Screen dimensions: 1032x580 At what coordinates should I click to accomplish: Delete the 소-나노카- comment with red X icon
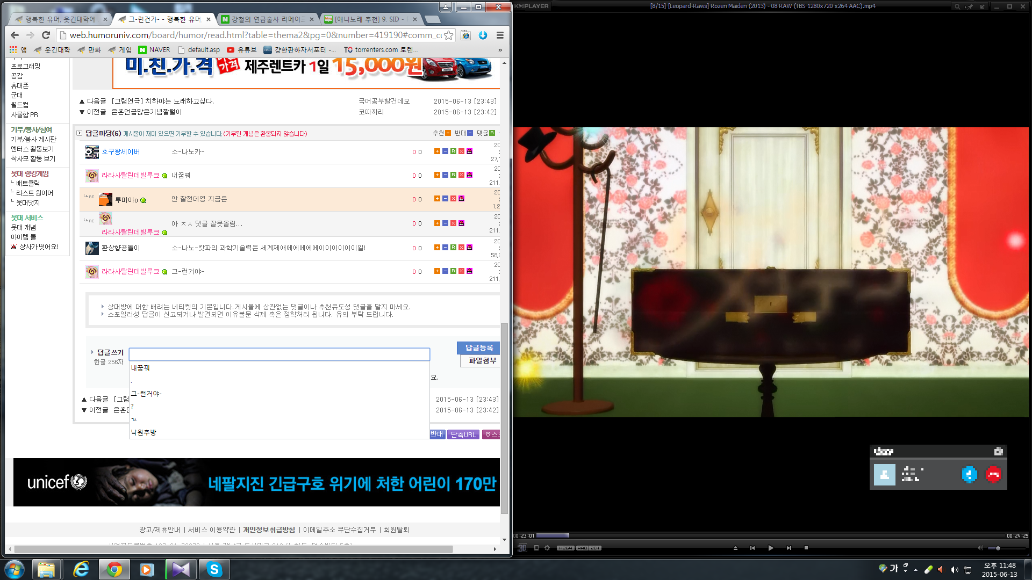[461, 151]
